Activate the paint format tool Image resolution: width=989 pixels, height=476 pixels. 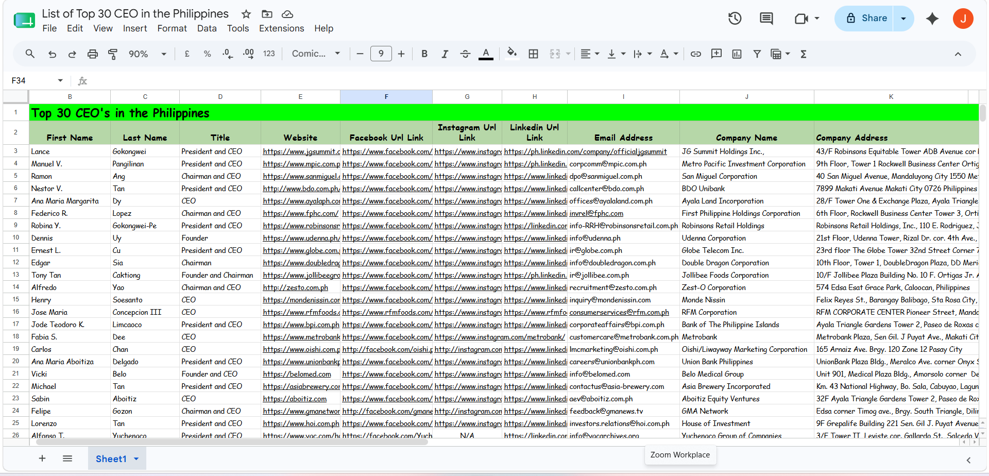click(x=113, y=54)
